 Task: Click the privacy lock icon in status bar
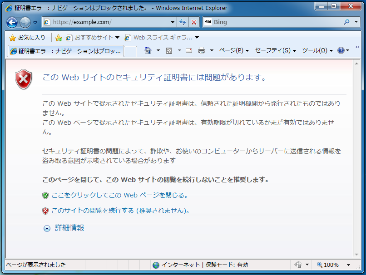pyautogui.click(x=298, y=265)
